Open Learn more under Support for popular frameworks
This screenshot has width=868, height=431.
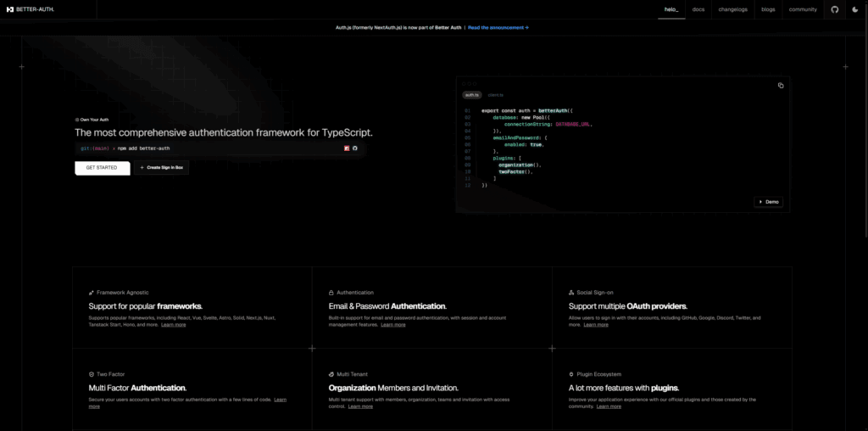173,325
